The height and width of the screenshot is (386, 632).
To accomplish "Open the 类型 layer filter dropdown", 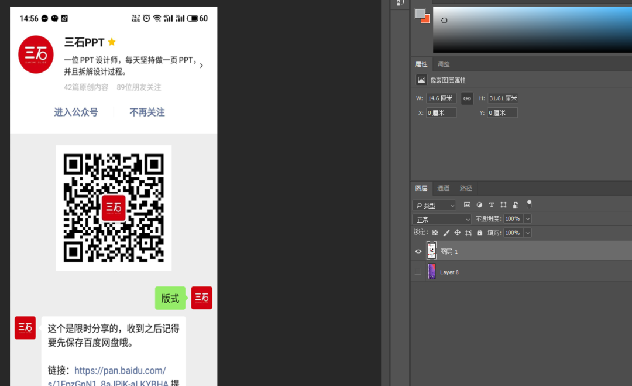I will pyautogui.click(x=434, y=206).
